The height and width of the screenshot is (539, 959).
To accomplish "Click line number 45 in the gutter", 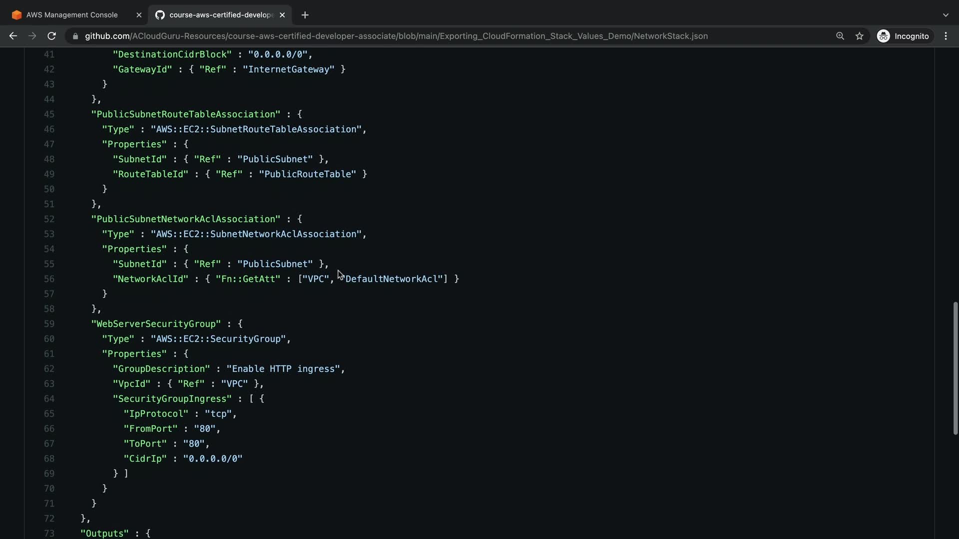I will click(49, 114).
